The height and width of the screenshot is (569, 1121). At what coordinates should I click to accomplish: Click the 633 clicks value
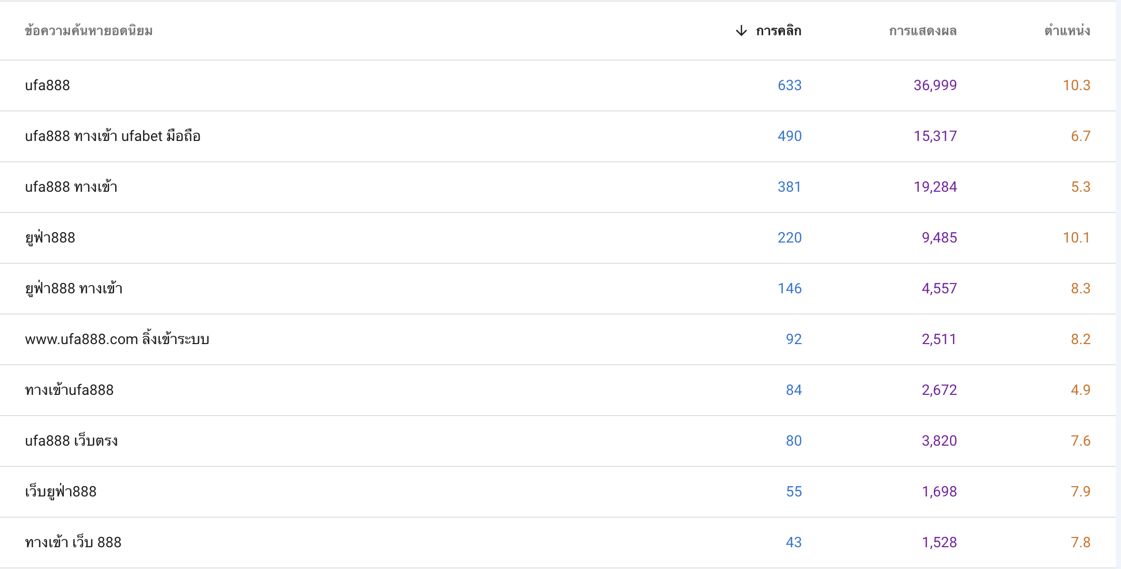790,86
